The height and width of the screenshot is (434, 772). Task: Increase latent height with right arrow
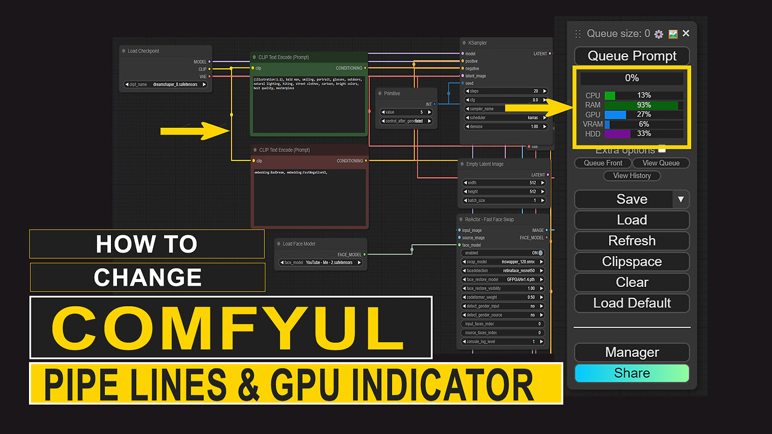click(542, 192)
